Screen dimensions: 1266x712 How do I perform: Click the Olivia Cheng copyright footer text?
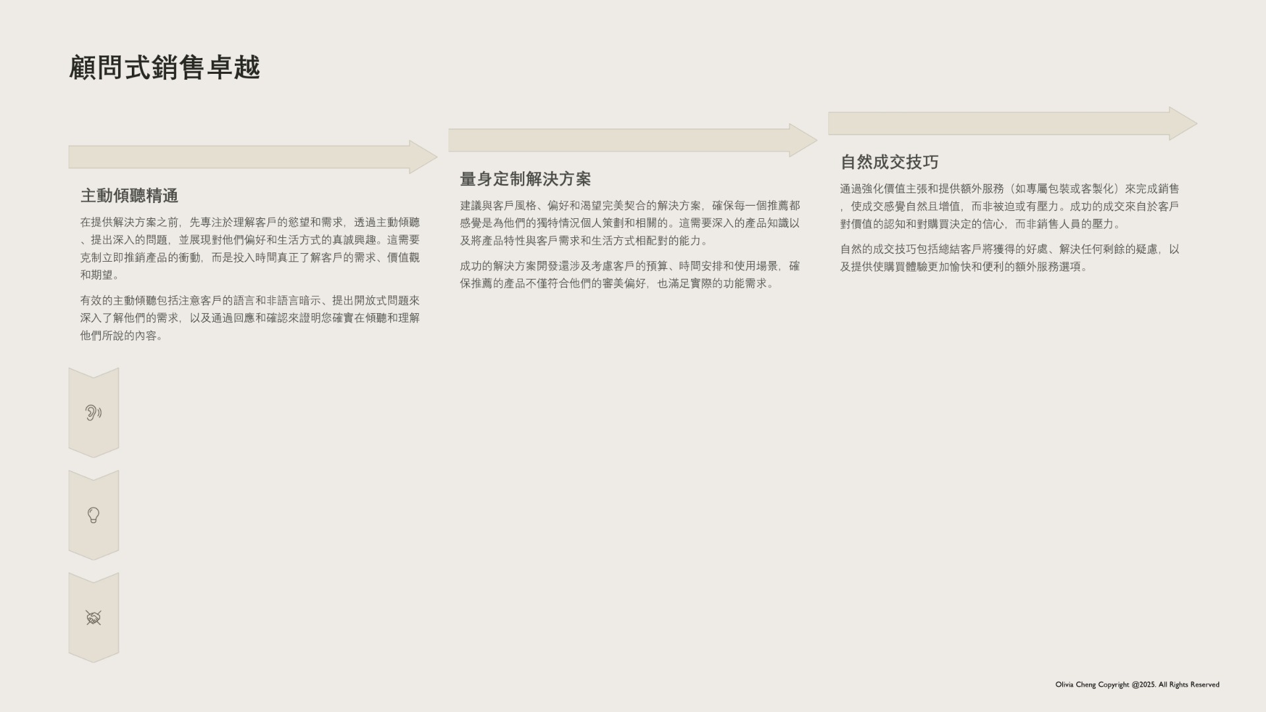click(x=1137, y=684)
